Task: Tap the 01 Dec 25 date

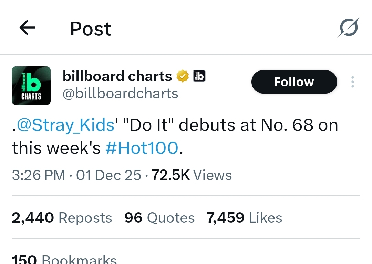Action: point(108,175)
